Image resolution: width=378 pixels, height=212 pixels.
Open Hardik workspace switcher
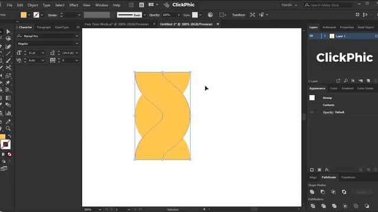[x=289, y=5]
